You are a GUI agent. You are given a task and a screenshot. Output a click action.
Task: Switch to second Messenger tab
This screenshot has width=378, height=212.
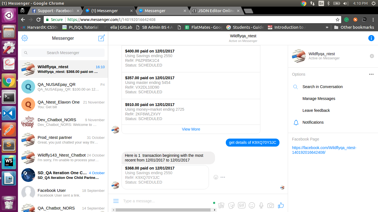click(x=162, y=11)
